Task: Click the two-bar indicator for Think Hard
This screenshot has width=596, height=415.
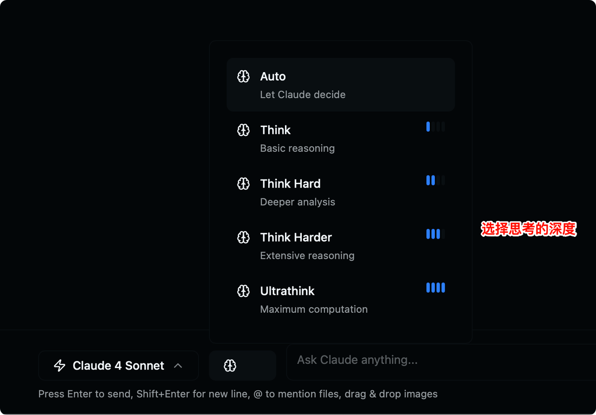Action: point(435,180)
